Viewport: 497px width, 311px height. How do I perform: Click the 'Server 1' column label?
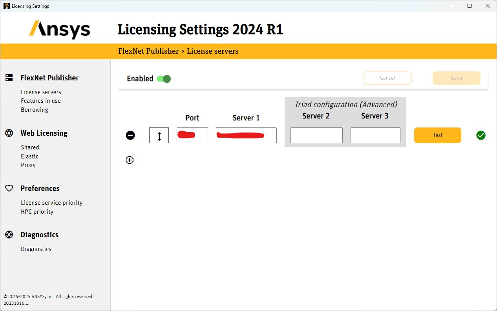point(246,118)
